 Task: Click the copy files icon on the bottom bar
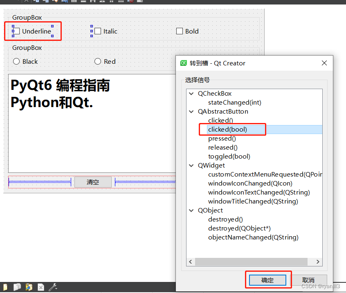[18, 287]
